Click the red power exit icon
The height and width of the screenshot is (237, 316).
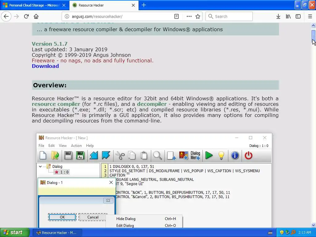pos(248,156)
